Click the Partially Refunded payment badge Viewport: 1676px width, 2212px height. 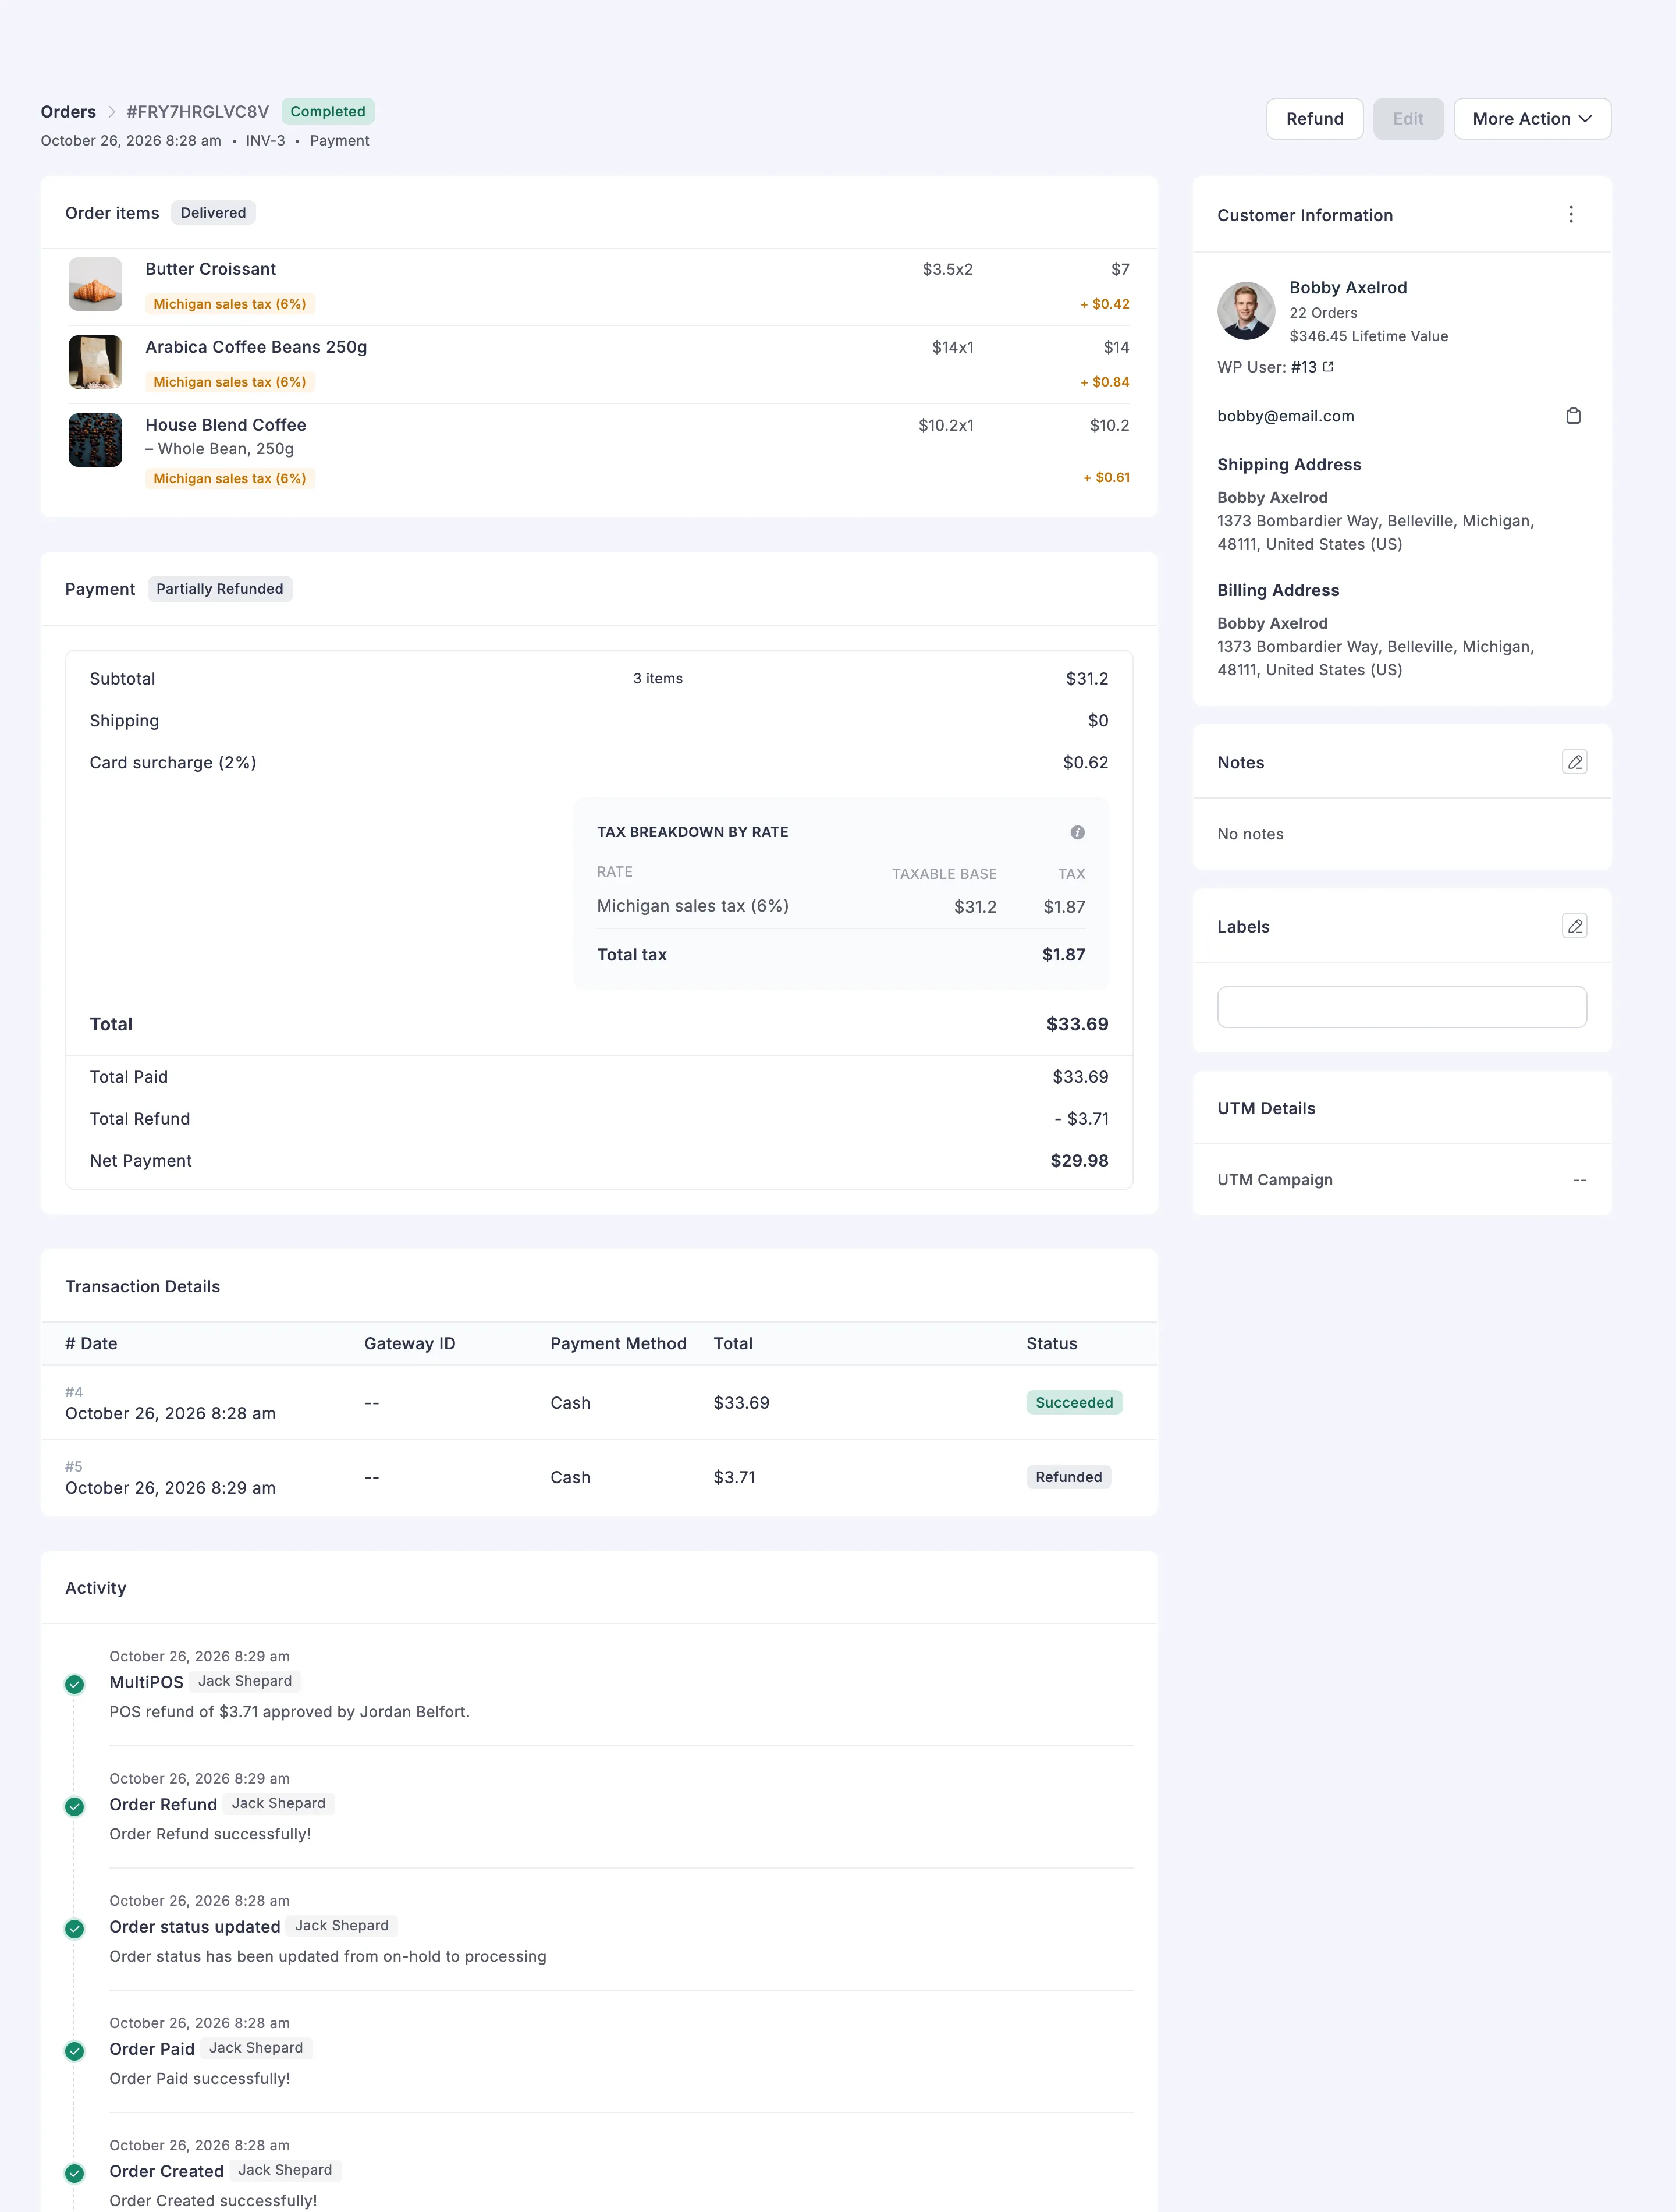click(220, 589)
